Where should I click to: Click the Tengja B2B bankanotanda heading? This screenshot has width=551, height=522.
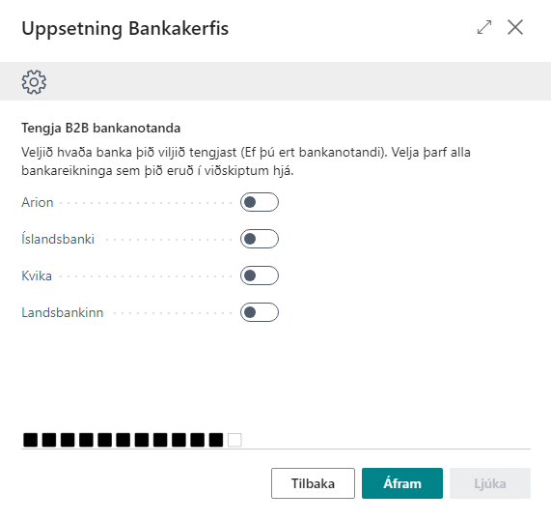(101, 129)
